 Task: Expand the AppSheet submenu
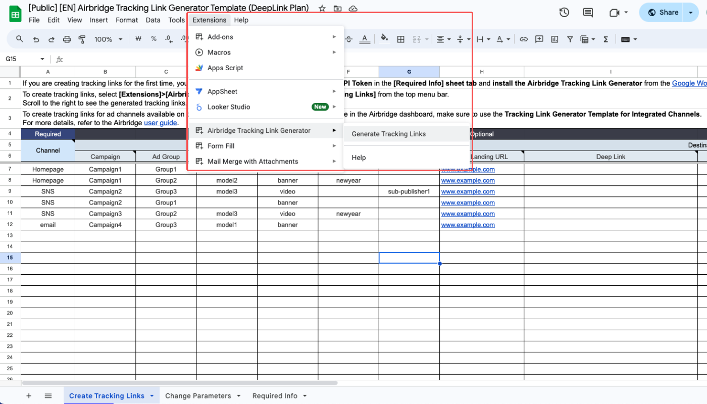coord(266,91)
